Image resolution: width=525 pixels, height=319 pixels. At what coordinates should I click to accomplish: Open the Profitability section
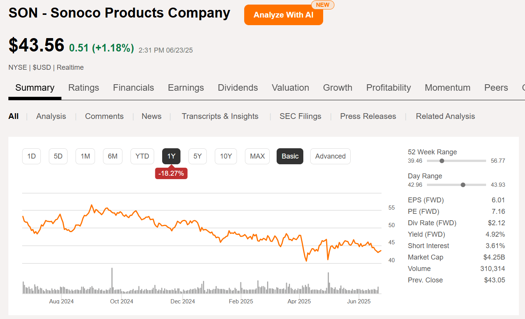388,88
